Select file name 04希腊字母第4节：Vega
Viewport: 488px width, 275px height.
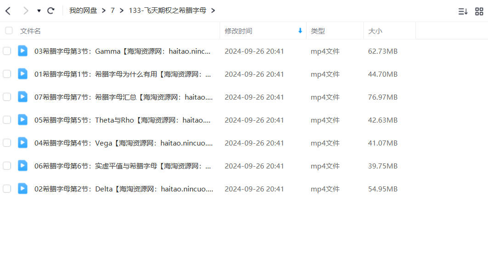(124, 143)
